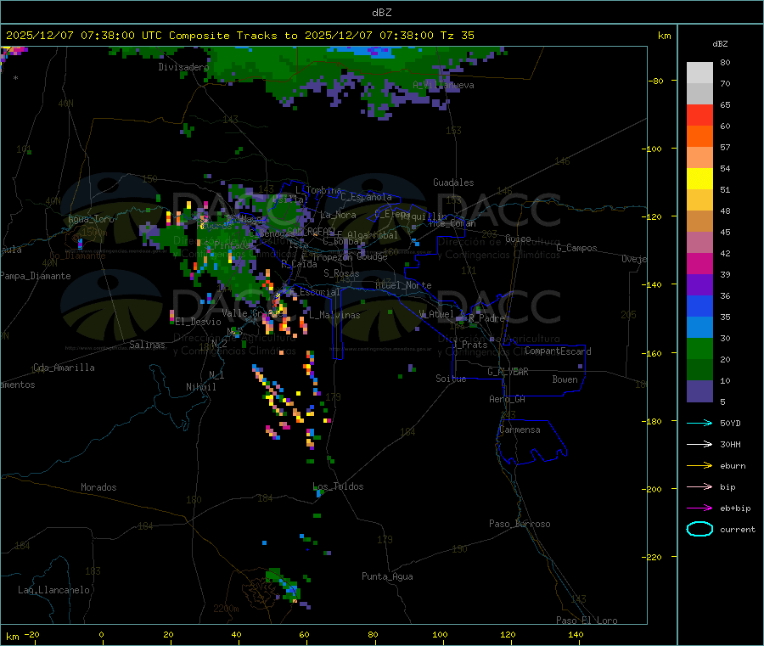Click the Morados map label
This screenshot has height=646, width=764.
pos(98,487)
